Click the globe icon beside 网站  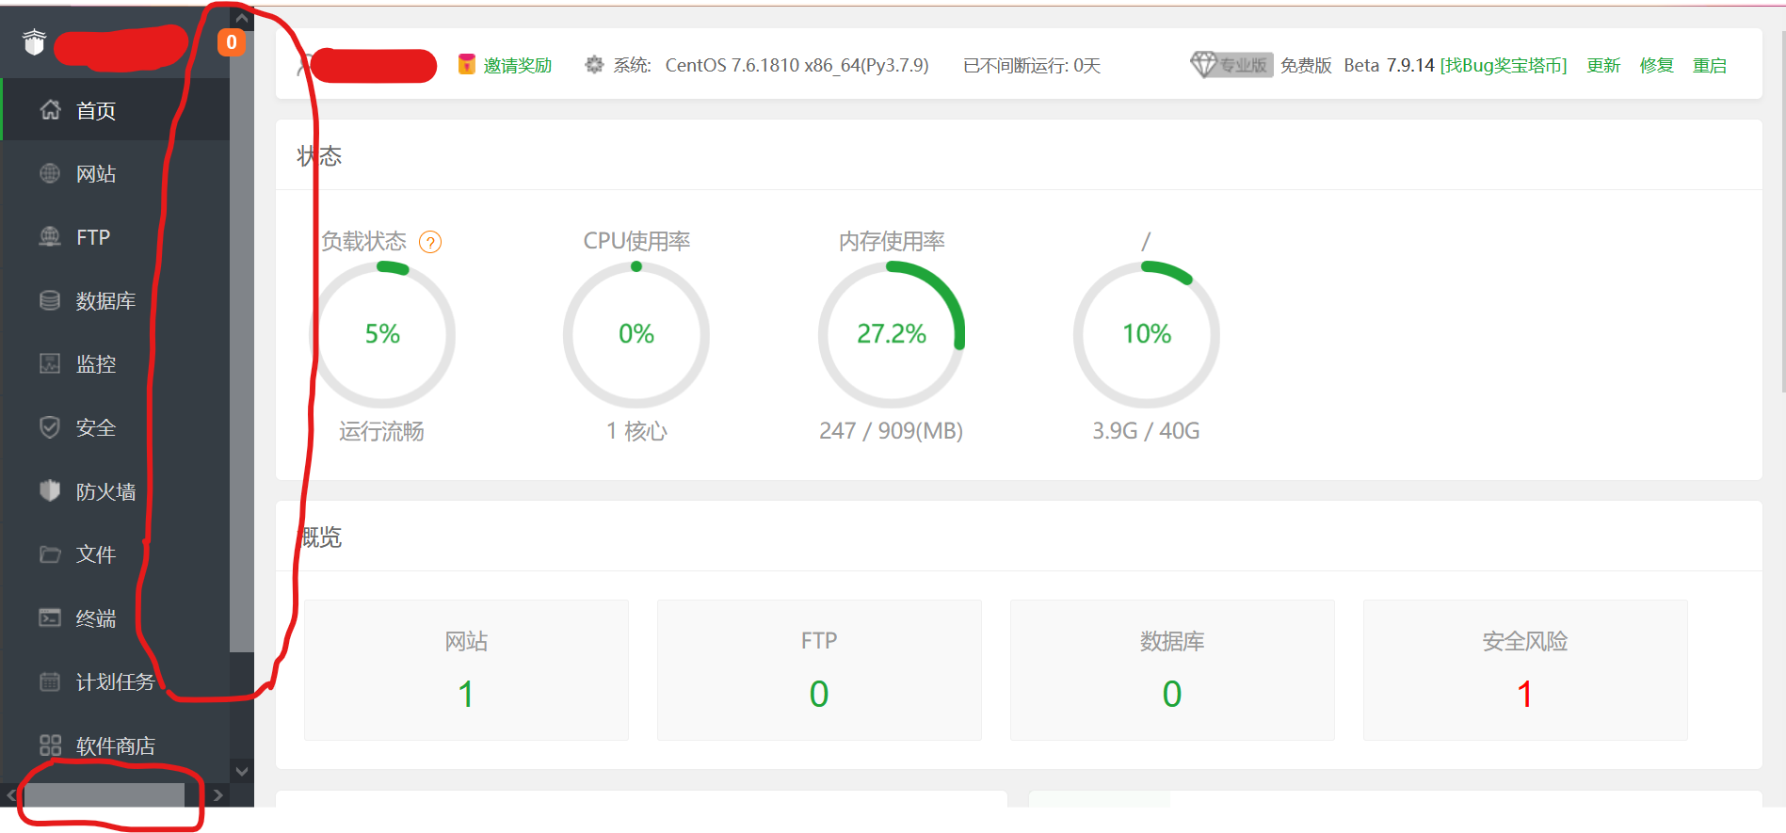click(51, 173)
